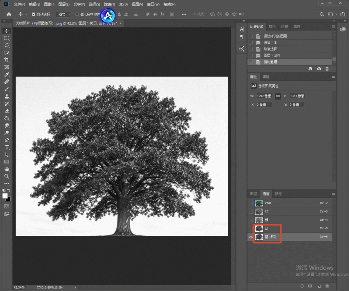Viewport: 349px width, 291px height.
Task: Select the Horizontal Type tool
Action: click(7, 147)
